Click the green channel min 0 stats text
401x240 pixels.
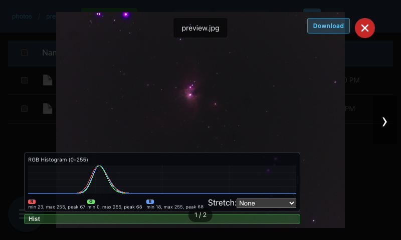coord(115,207)
